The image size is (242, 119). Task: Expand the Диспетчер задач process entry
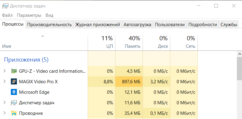point(5,102)
